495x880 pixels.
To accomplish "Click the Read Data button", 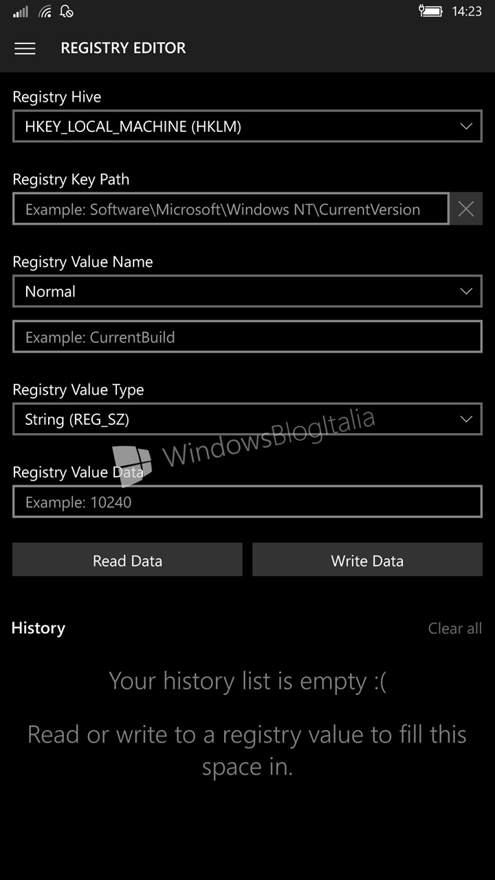I will point(127,560).
